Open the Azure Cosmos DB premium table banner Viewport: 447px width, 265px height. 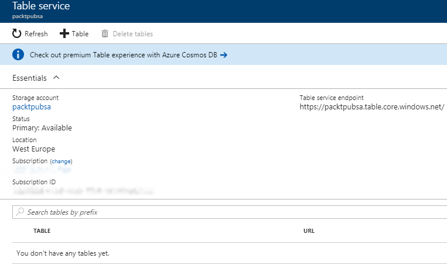tap(123, 55)
